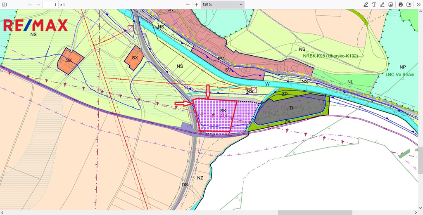Screen dimensions: 423x215
Task: Toggle the sidebar panel
Action: point(5,4)
